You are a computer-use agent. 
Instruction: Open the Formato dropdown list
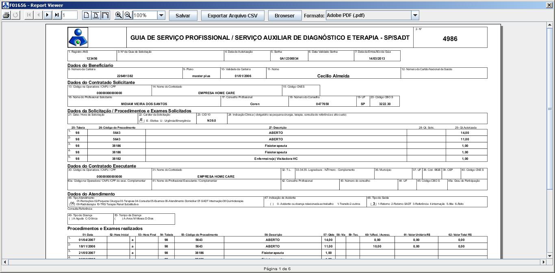coord(415,15)
